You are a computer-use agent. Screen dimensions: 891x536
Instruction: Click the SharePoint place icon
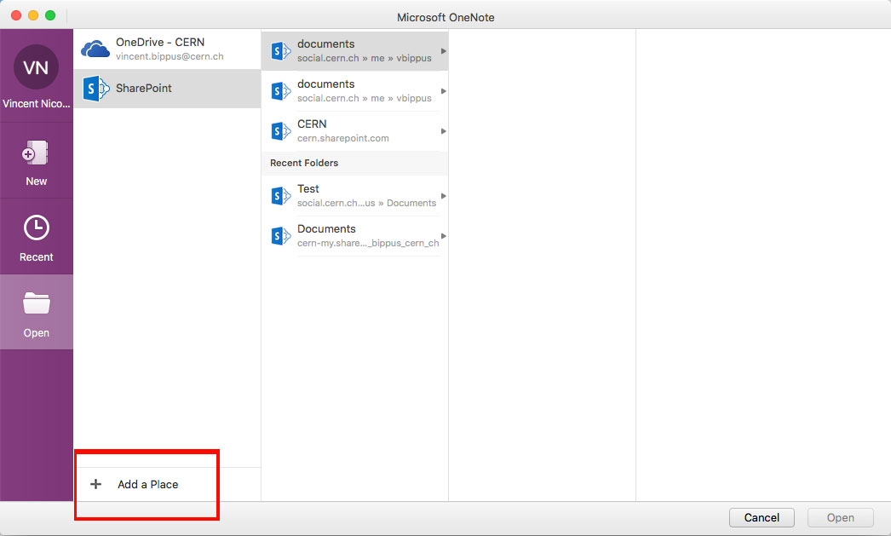point(96,89)
